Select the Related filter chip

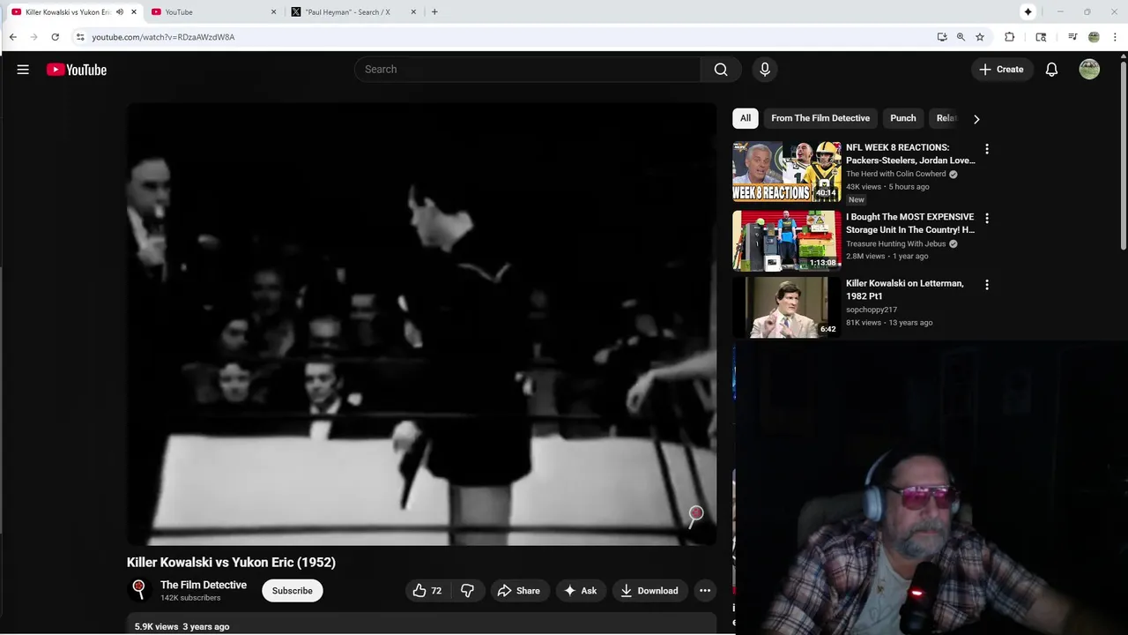tap(946, 118)
